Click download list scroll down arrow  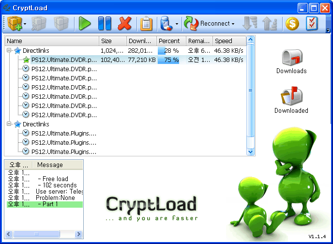[250, 152]
